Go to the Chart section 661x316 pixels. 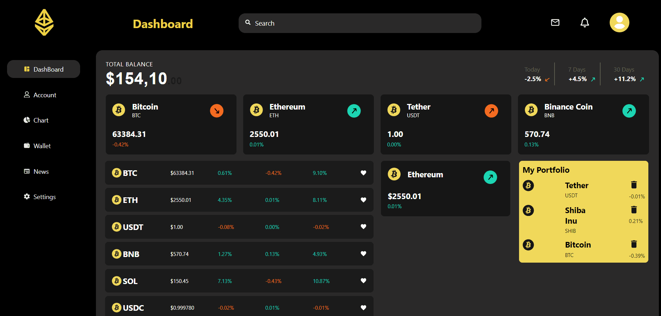coord(36,120)
